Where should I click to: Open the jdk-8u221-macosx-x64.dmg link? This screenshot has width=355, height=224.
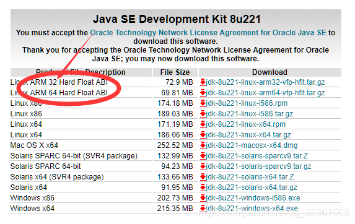pos(252,145)
